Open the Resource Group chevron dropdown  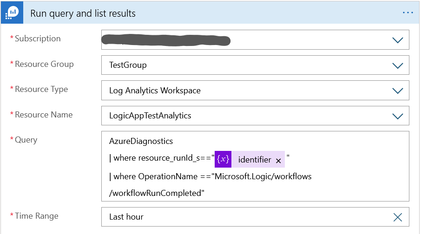(x=398, y=65)
